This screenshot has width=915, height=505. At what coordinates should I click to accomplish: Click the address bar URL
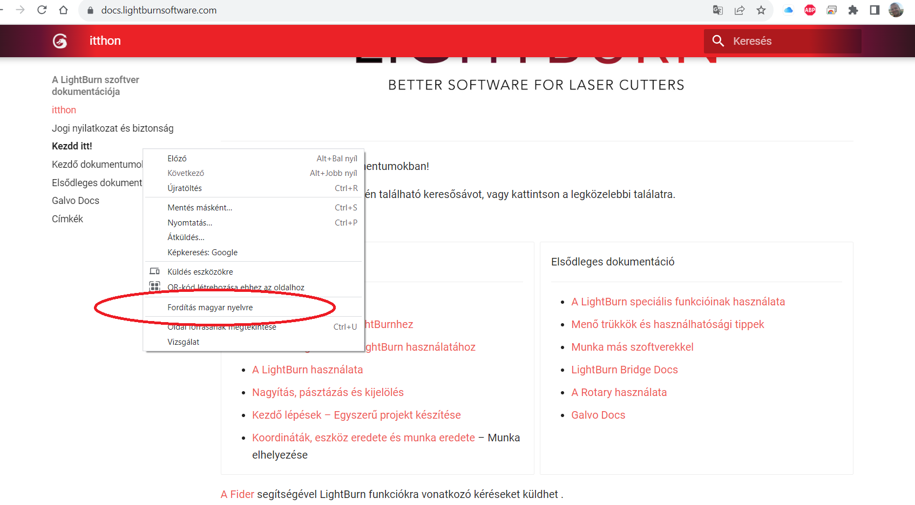click(159, 10)
